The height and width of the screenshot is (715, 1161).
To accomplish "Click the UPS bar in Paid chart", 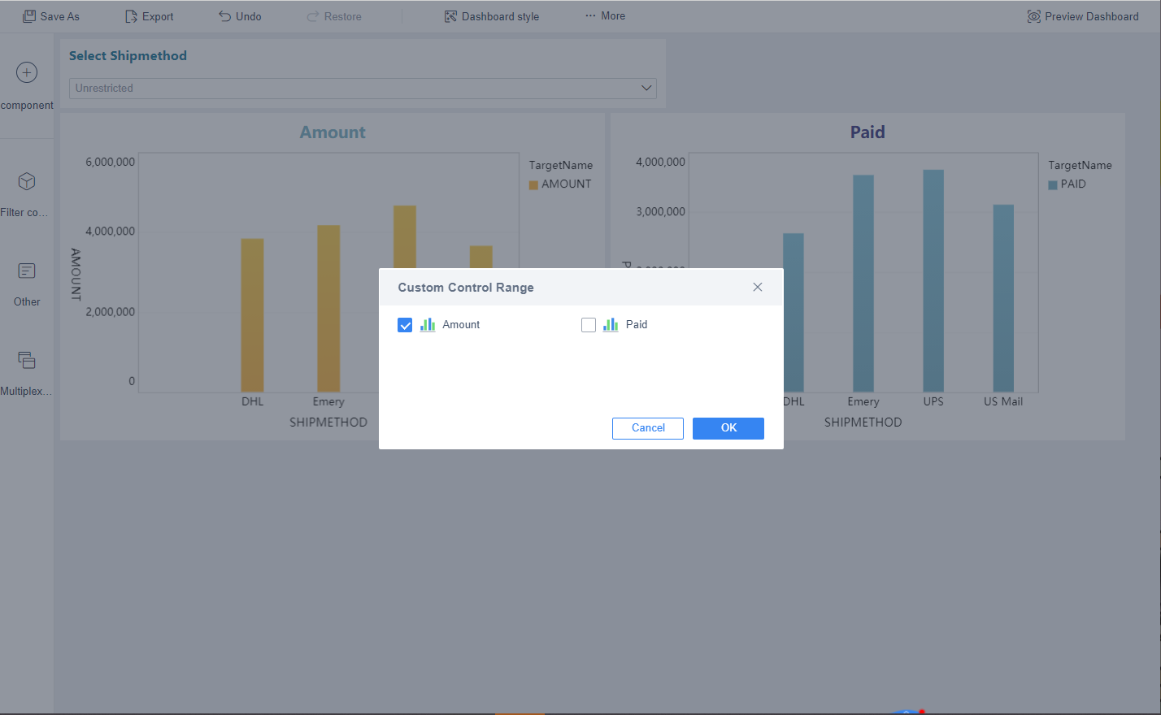I will (x=933, y=281).
